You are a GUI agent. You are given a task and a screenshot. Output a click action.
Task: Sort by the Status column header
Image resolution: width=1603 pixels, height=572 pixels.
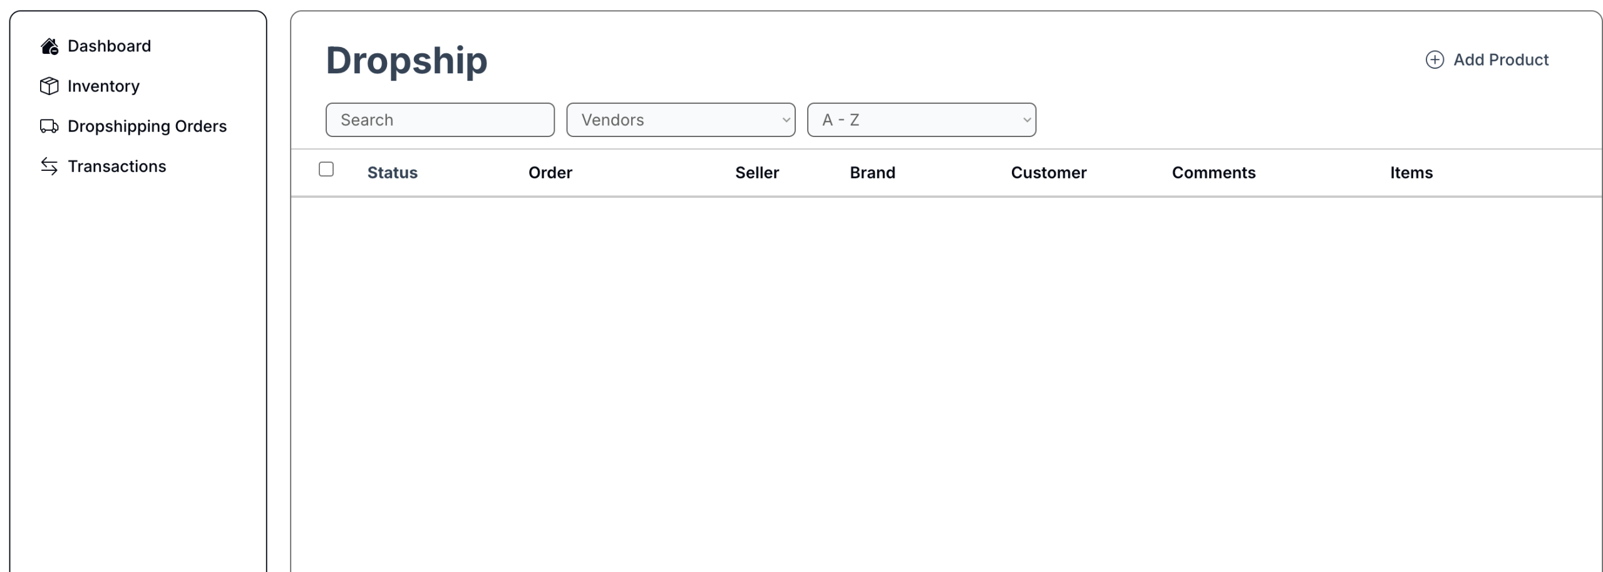tap(392, 173)
